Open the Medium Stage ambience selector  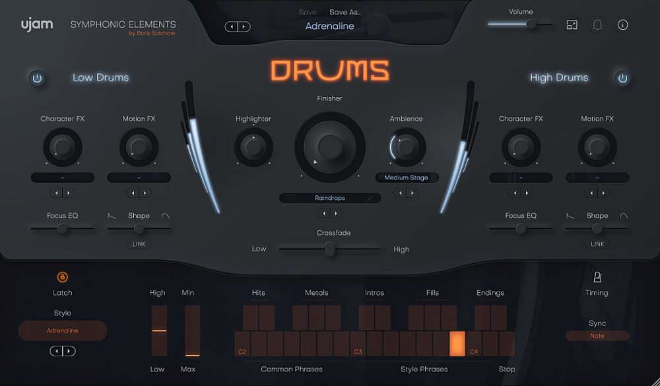(406, 177)
